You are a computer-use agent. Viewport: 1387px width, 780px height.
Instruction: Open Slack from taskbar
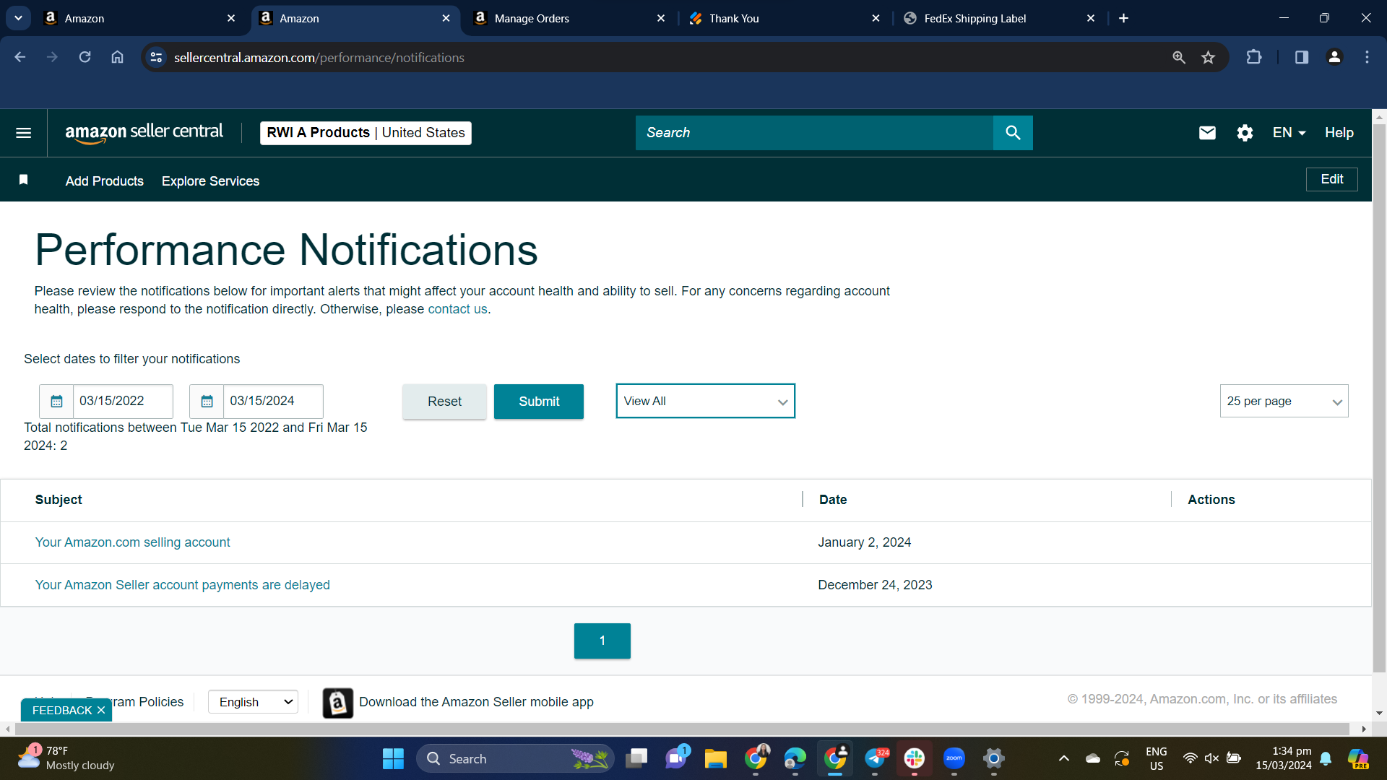click(915, 758)
